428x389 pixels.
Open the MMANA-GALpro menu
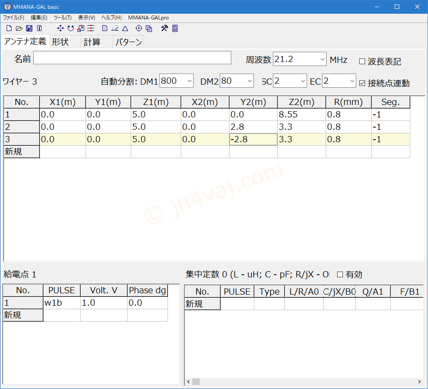(x=148, y=18)
